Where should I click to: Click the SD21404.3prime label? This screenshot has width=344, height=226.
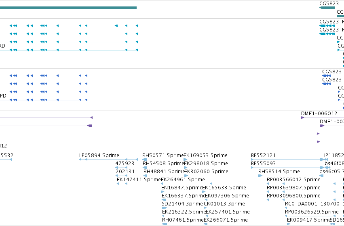coord(182,204)
